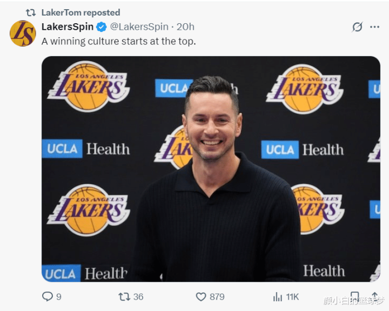Click the blue verified badge

coord(101,27)
